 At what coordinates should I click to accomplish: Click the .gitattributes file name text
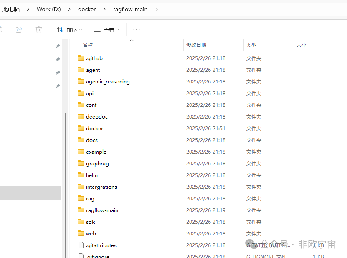(101, 245)
